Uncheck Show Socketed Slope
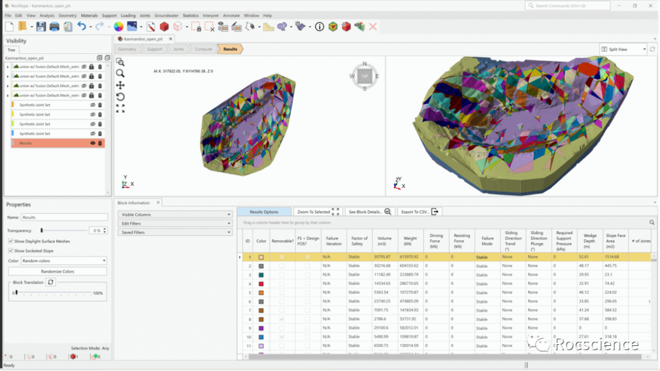660x371 pixels. (x=11, y=251)
